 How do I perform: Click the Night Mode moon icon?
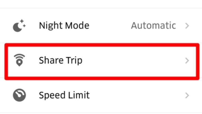[x=19, y=26]
